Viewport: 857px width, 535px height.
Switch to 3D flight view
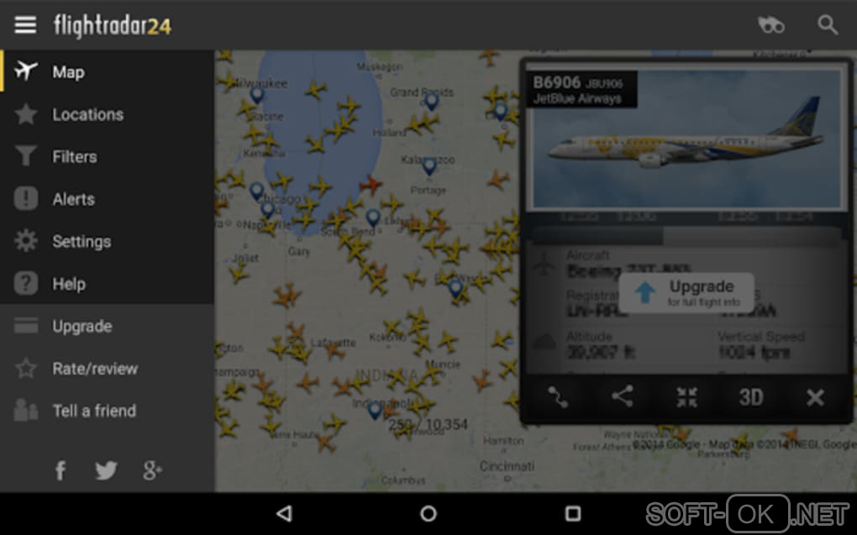pos(751,397)
